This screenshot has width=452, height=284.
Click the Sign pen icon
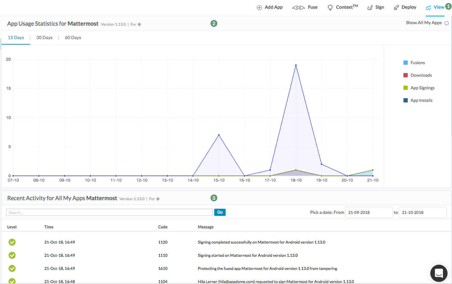pos(370,8)
